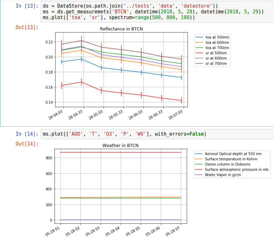The height and width of the screenshot is (242, 274).
Task: Select the In [13] prompt label
Action: [27, 6]
